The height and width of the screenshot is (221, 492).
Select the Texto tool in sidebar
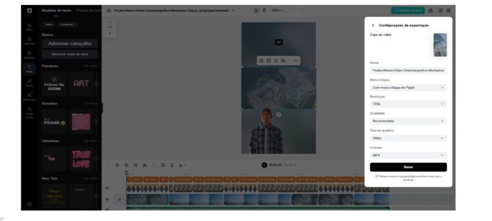pos(29,69)
